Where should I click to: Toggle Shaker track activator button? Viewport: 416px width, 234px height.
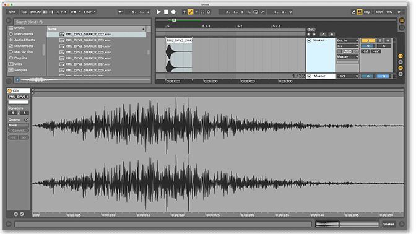[368, 40]
